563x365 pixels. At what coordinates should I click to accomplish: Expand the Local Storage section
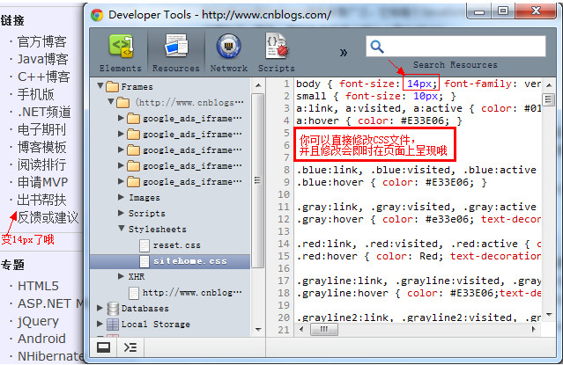(x=100, y=324)
